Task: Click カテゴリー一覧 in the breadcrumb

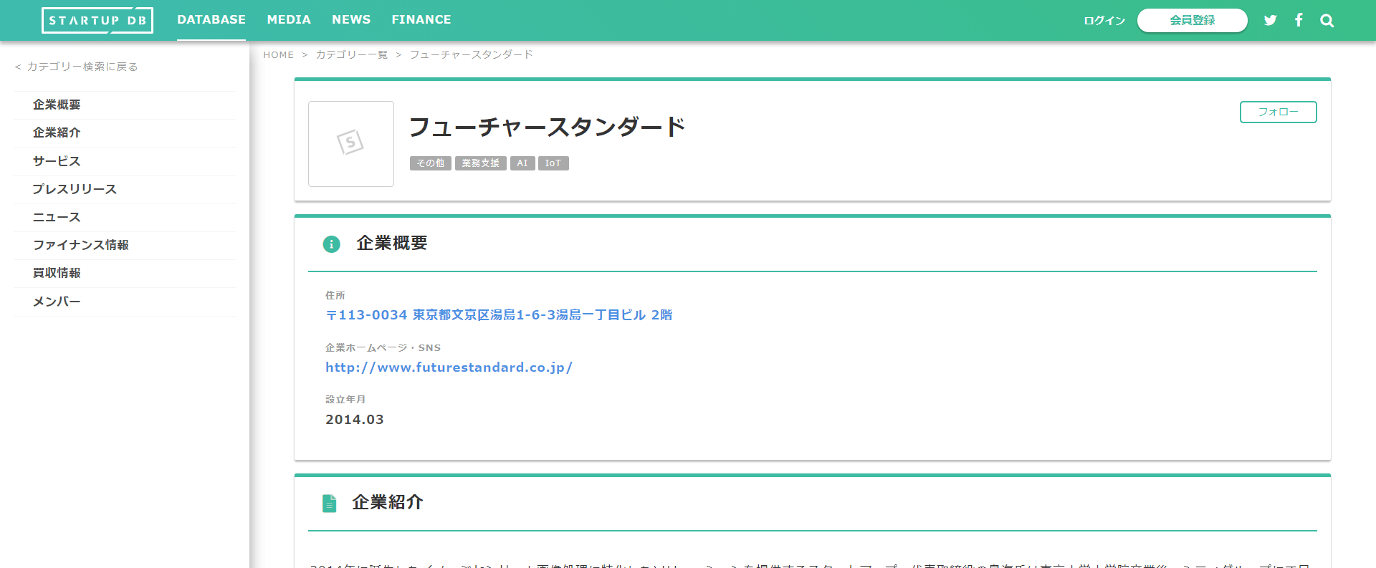Action: click(351, 55)
